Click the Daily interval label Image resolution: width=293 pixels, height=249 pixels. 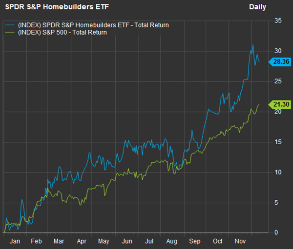tap(257, 7)
